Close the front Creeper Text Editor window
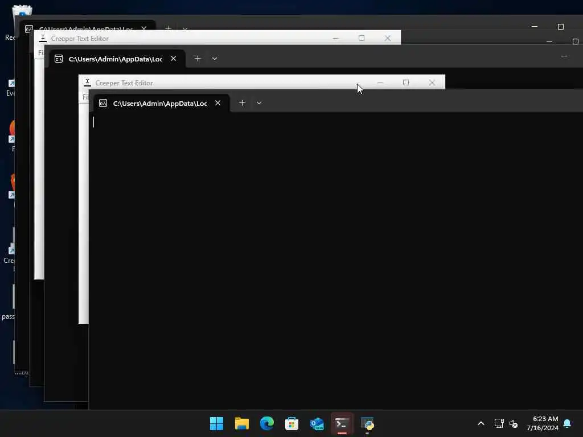Viewport: 583px width, 437px height. click(432, 83)
